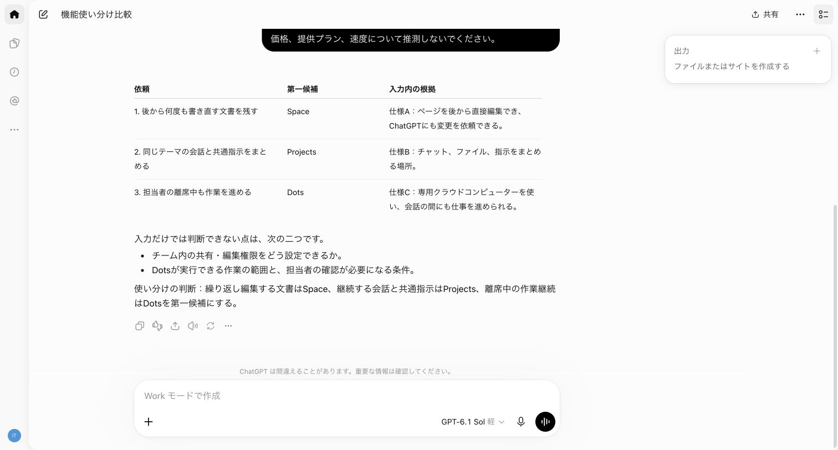Click the 機能使い分け比較 chat title

point(96,14)
